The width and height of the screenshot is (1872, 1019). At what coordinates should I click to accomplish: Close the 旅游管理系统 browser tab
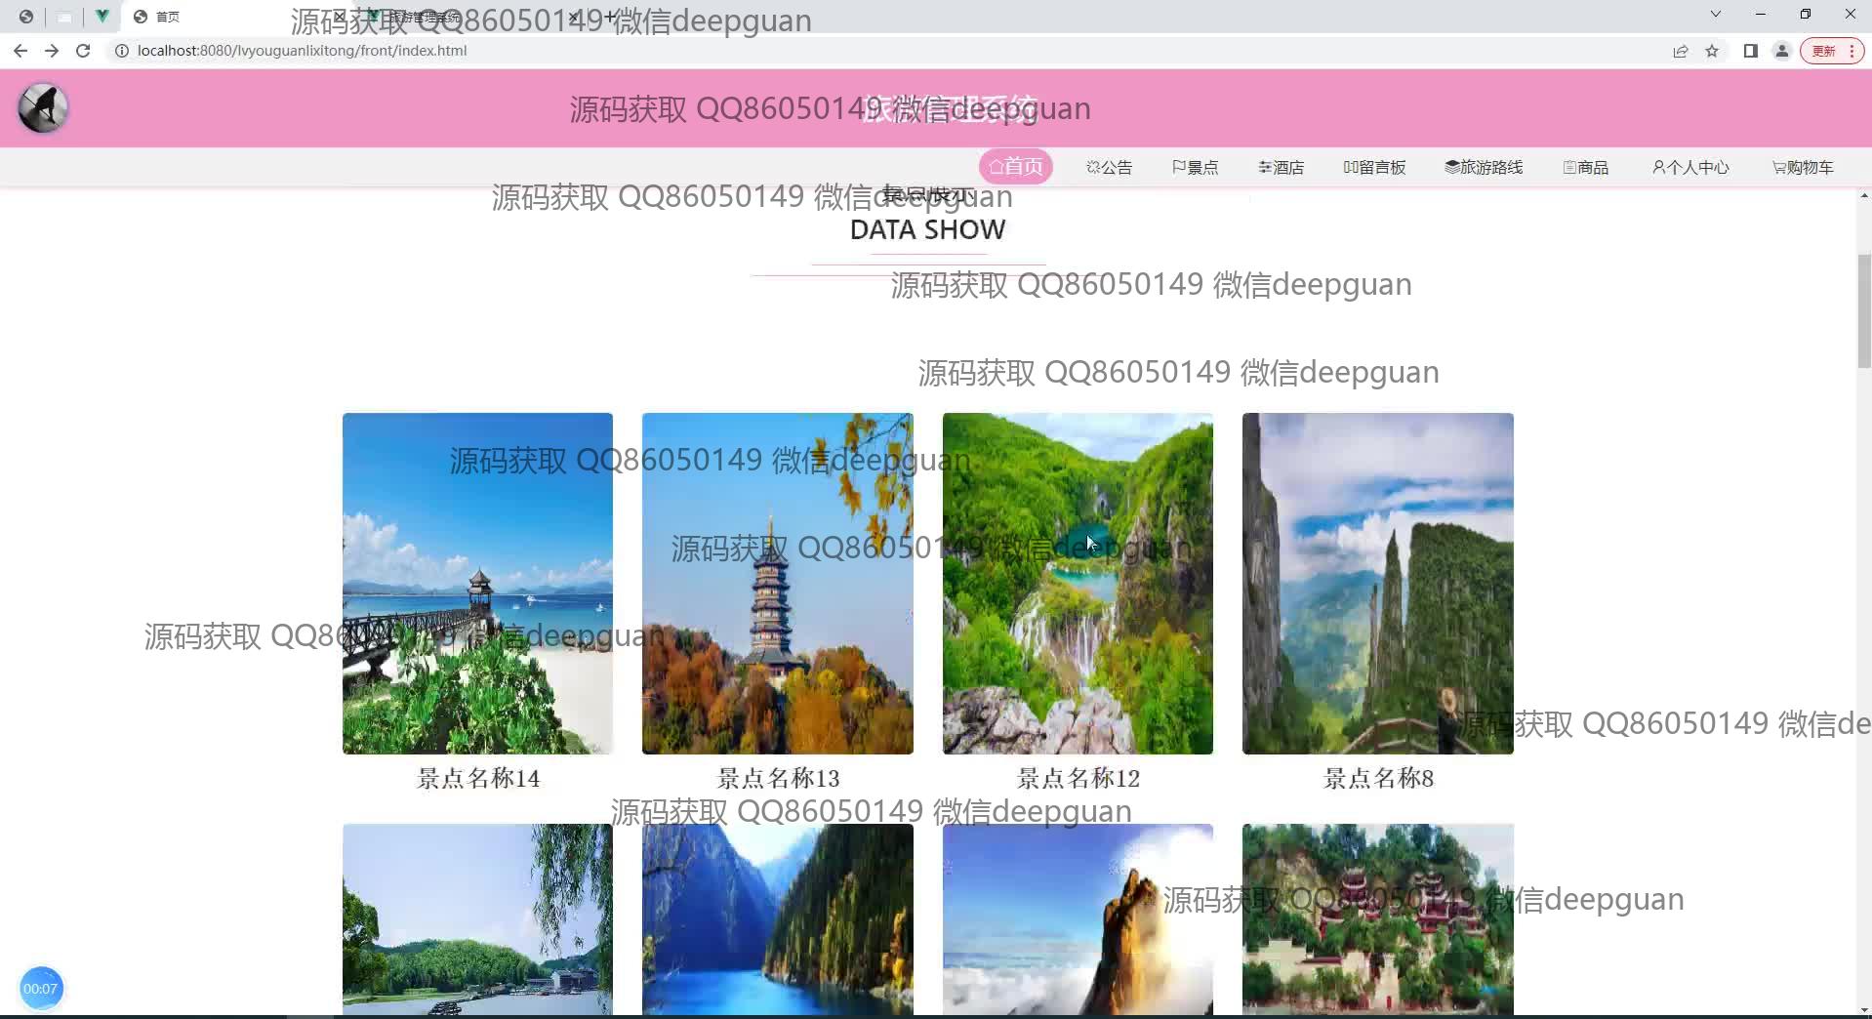pos(575,17)
